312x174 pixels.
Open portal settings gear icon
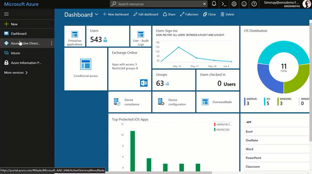coord(234,4)
